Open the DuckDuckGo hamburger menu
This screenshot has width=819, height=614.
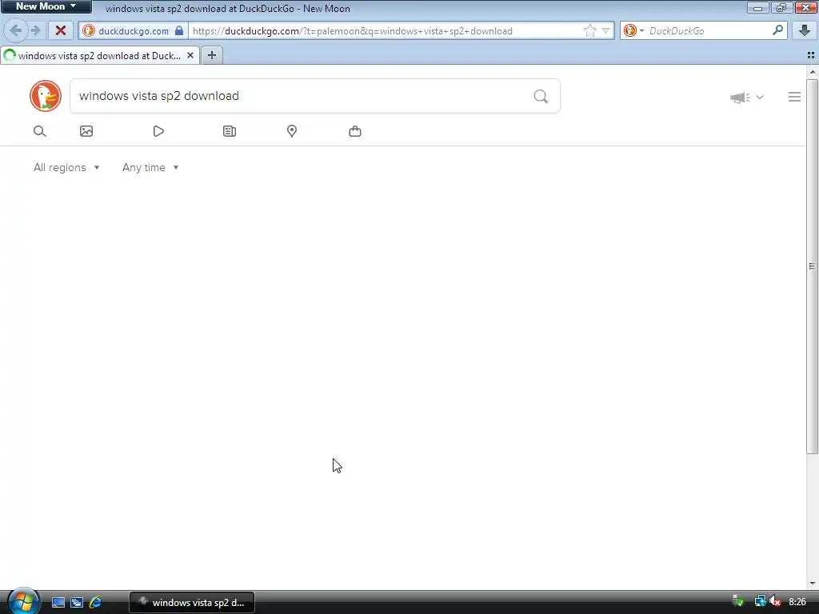(x=794, y=97)
